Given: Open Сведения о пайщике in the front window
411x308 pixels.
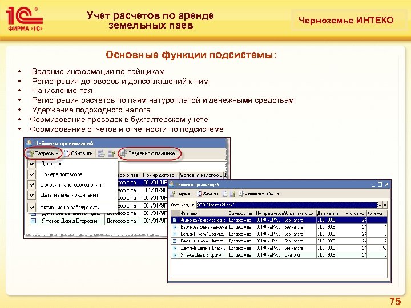Looking at the screenshot, I should point(259,194).
